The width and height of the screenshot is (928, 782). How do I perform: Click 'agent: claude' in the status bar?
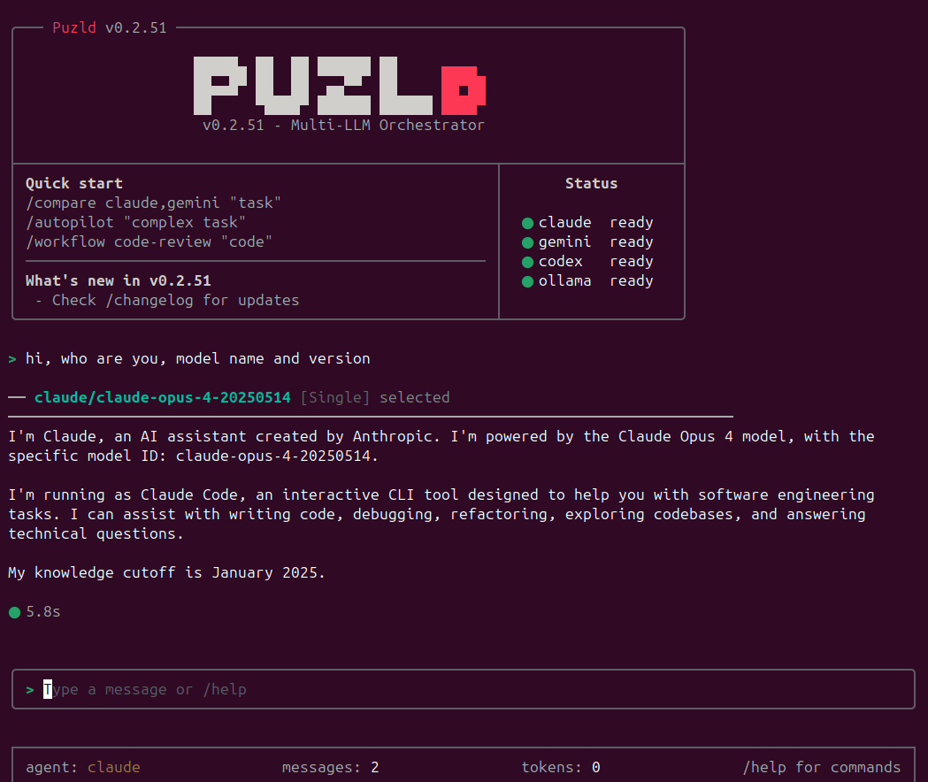[x=83, y=767]
